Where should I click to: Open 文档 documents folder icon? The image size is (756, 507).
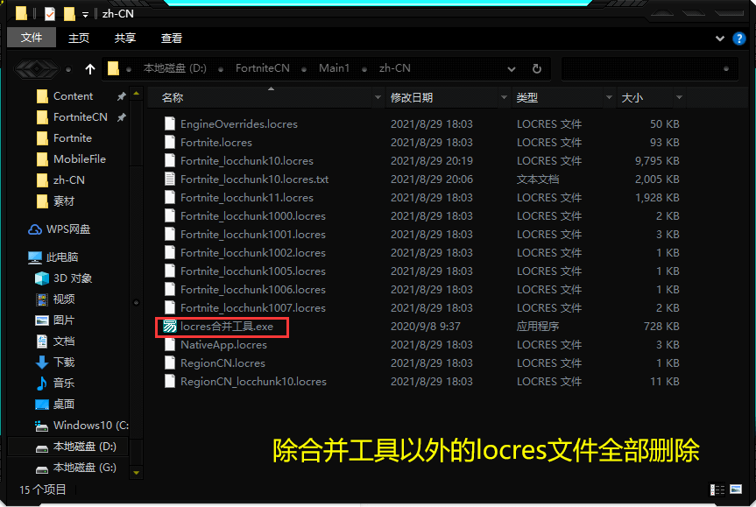pyautogui.click(x=42, y=342)
